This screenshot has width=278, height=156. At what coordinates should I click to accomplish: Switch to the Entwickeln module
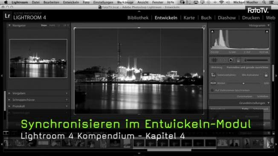pos(166,18)
